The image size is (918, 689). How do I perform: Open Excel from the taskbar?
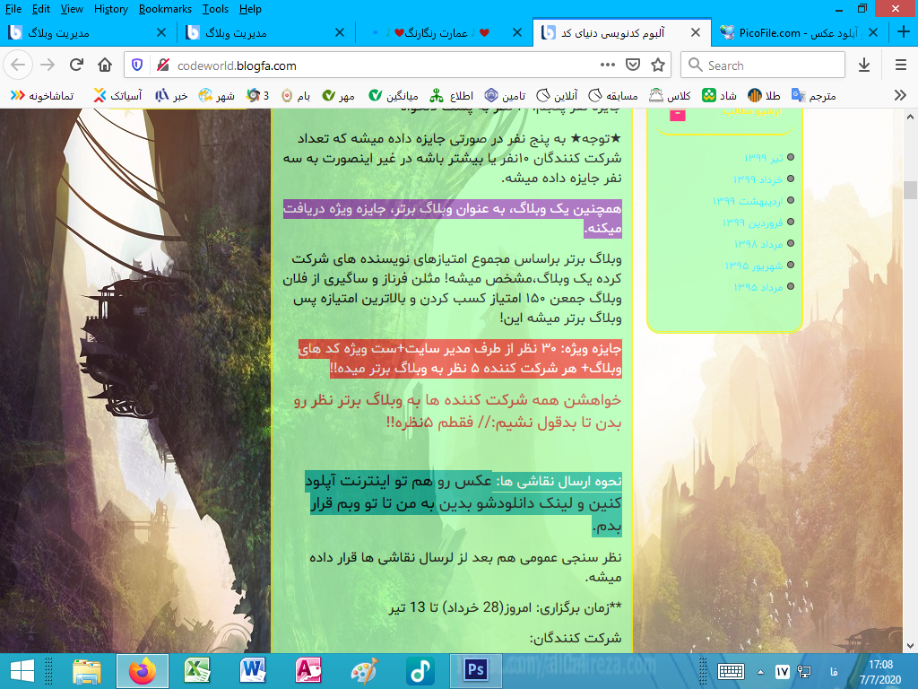click(197, 670)
